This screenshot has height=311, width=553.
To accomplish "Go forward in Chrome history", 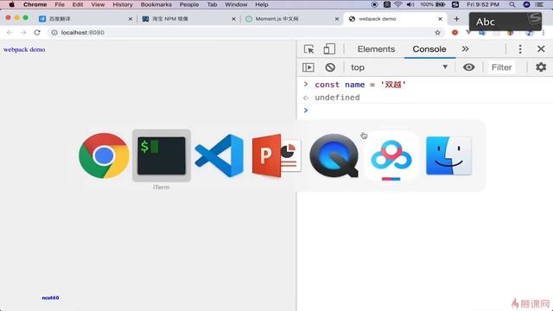I will point(23,33).
